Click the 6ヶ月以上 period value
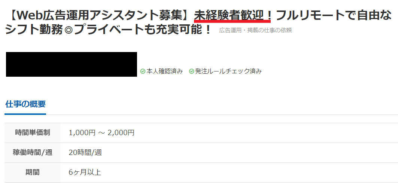This screenshot has height=183, width=398. click(85, 173)
